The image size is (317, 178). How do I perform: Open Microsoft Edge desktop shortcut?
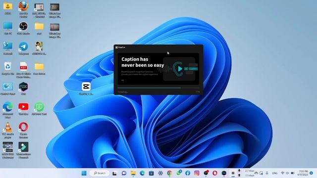[8, 107]
